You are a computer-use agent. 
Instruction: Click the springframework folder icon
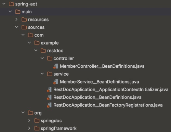pyautogui.click(x=37, y=128)
